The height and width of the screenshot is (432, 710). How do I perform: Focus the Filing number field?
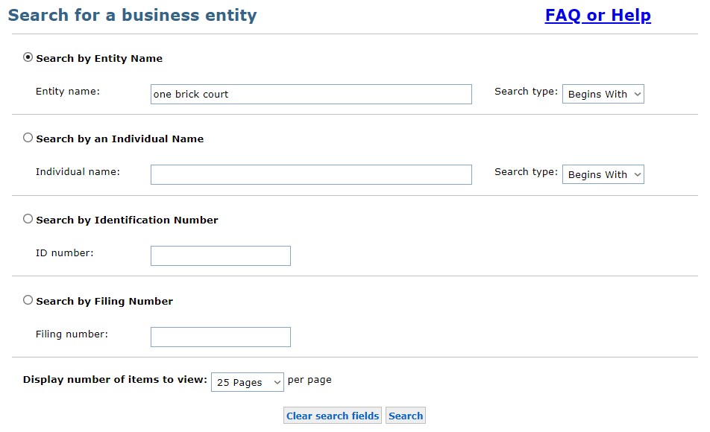tap(221, 337)
